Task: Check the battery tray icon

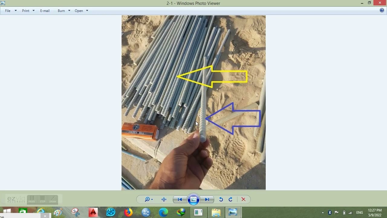Action: point(344,213)
